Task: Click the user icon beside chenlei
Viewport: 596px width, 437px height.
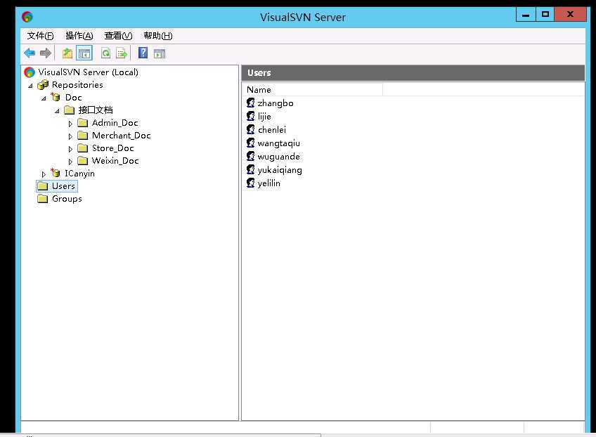Action: (251, 129)
